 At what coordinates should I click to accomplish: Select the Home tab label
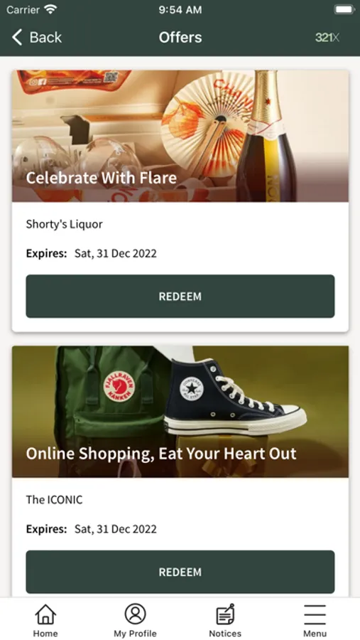tap(45, 634)
